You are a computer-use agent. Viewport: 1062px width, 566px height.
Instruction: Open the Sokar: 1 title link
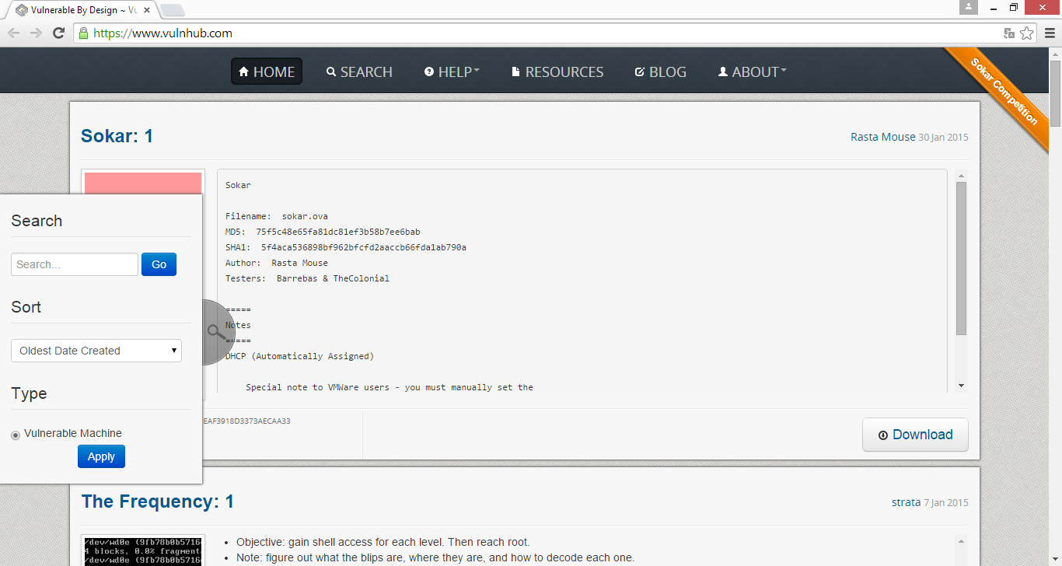click(x=117, y=136)
